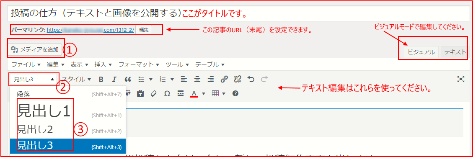Click the insert link icon
Screen dimensions: 473x157
[224, 80]
